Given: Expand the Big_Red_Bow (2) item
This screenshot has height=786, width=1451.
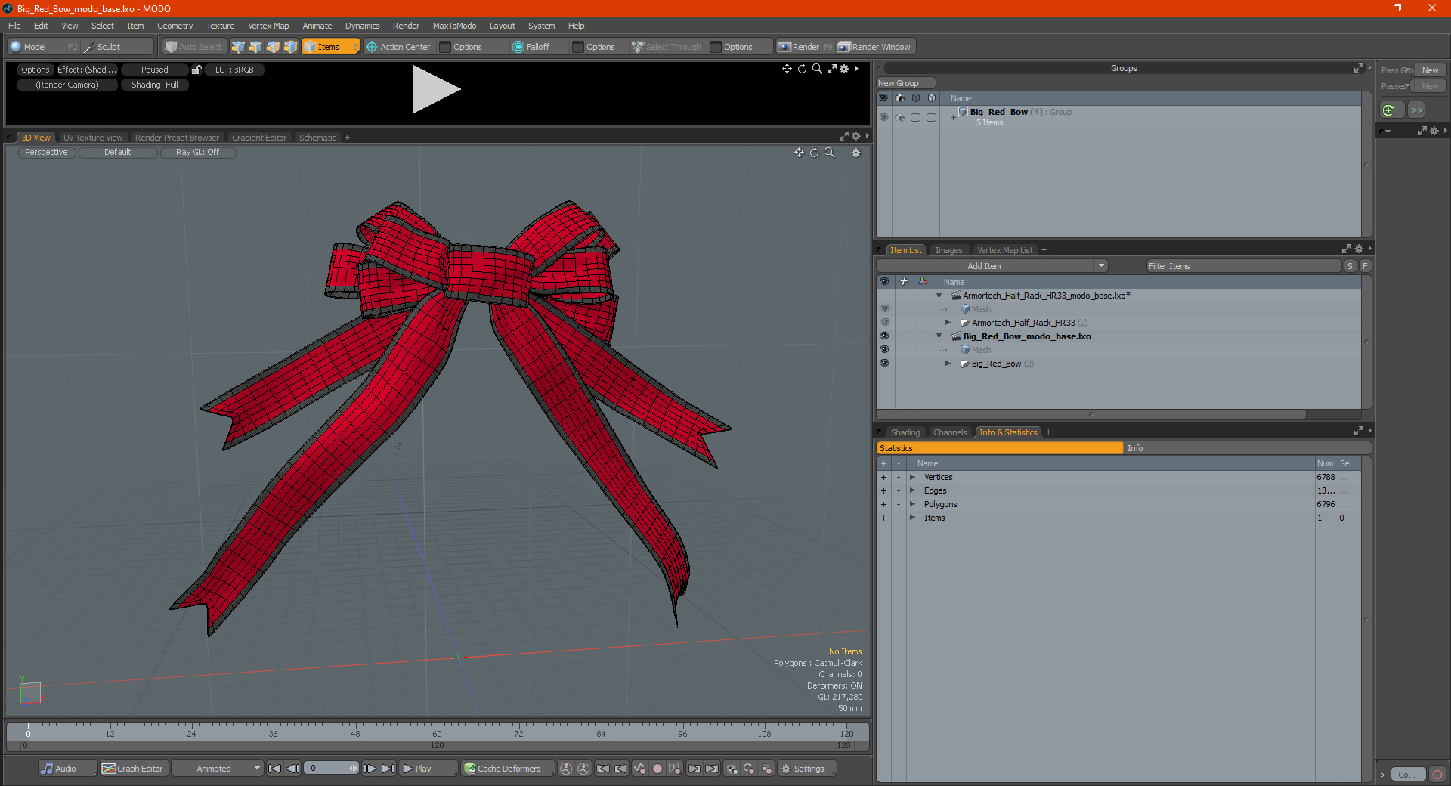Looking at the screenshot, I should [948, 364].
